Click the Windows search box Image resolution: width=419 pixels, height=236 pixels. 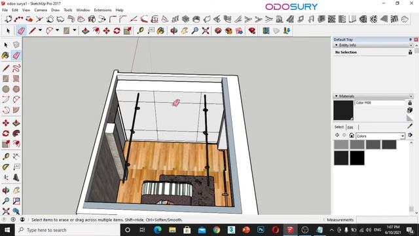coord(68,230)
